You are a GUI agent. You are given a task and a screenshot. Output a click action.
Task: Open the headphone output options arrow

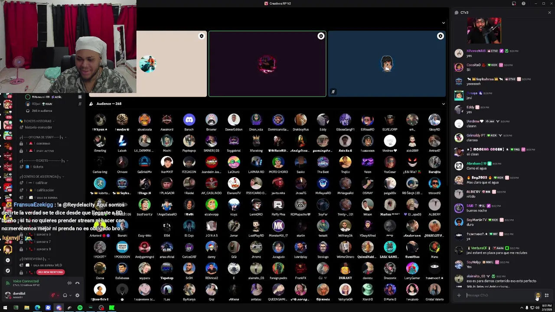tap(70, 295)
